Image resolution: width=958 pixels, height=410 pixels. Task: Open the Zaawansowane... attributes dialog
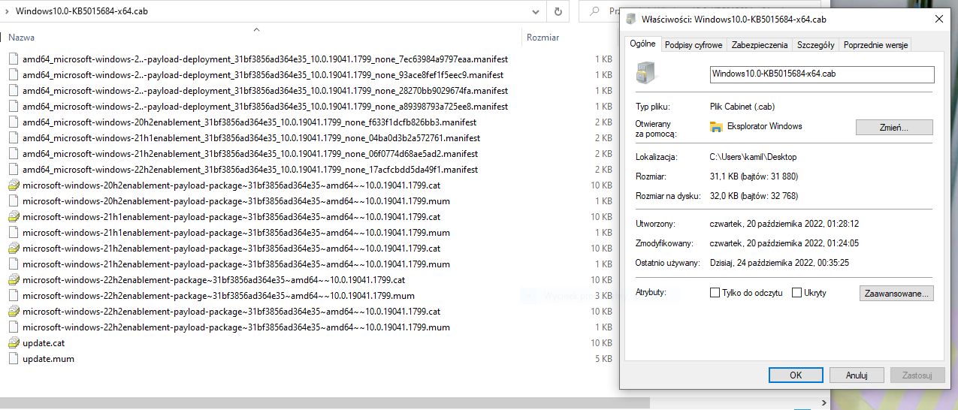pyautogui.click(x=896, y=293)
